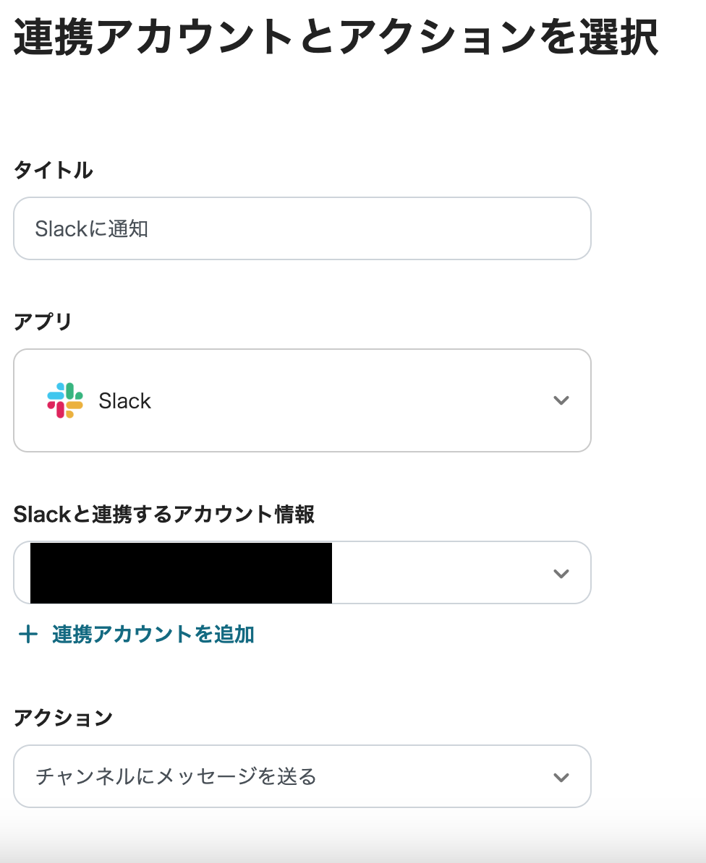This screenshot has height=863, width=706.
Task: Open account selector via its chevron arrow
Action: pos(561,573)
